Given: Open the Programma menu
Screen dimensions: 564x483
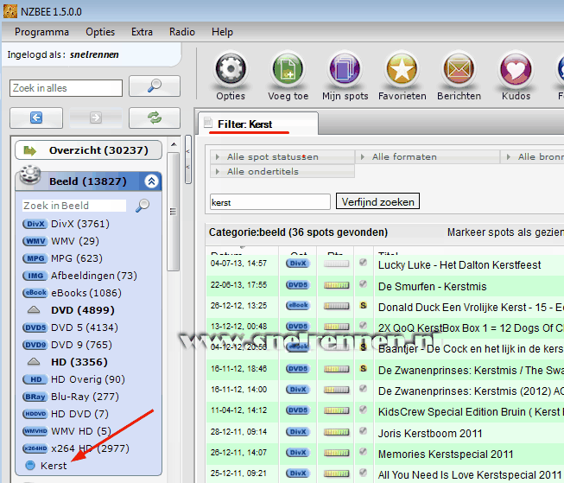Looking at the screenshot, I should coord(41,32).
